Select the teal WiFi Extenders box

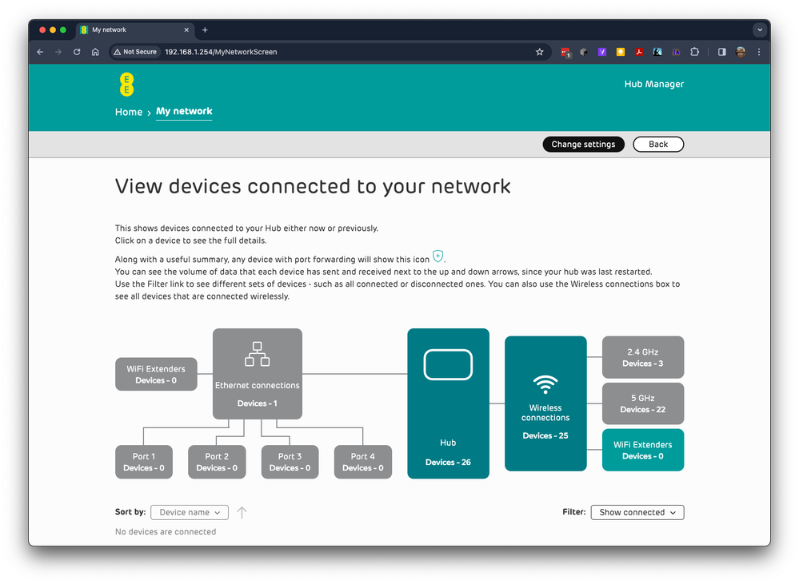(642, 450)
